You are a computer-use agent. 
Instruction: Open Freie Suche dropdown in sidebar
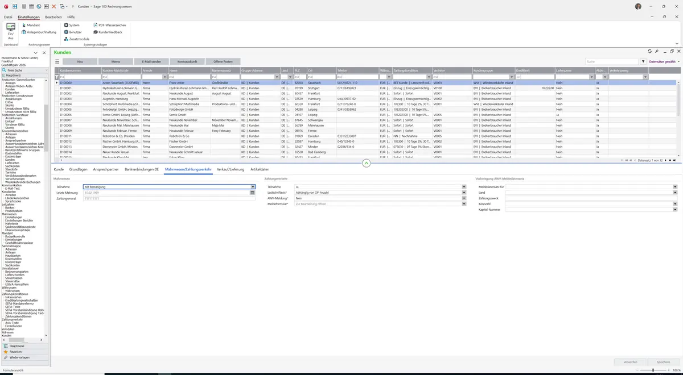click(47, 69)
